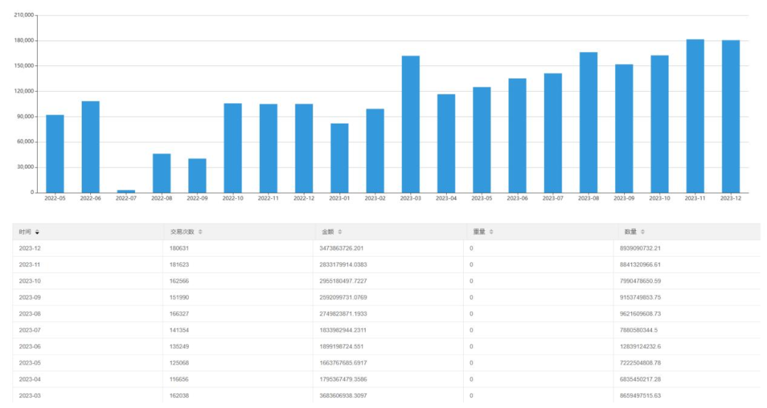Select the value 151990
Viewport: 767px width, 408px height.
point(179,297)
